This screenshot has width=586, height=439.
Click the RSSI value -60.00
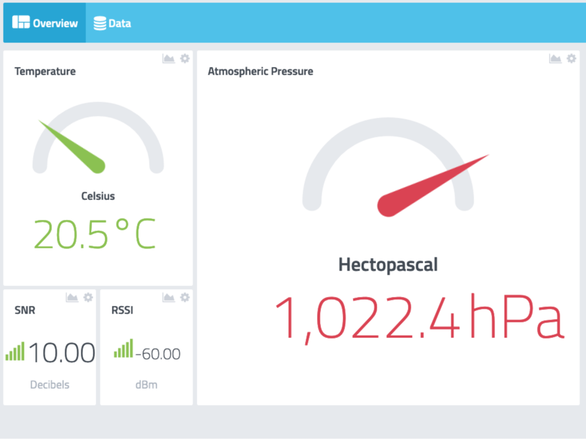coord(158,354)
